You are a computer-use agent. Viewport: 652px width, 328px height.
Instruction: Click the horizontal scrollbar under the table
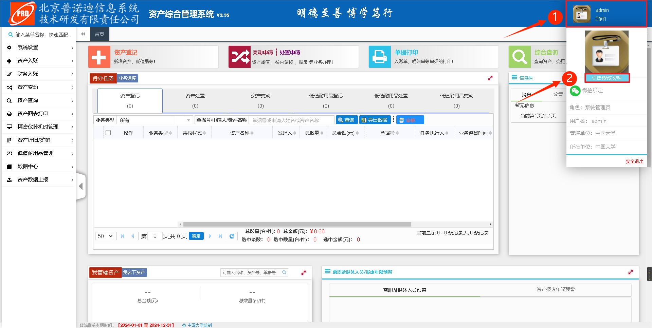click(x=297, y=224)
